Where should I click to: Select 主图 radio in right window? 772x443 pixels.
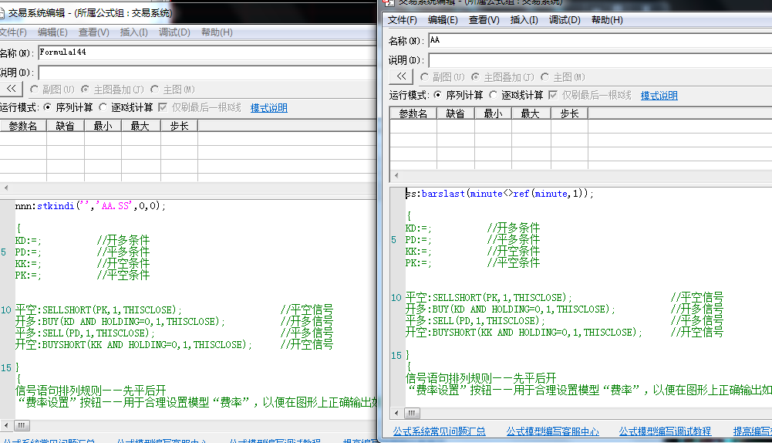click(544, 77)
